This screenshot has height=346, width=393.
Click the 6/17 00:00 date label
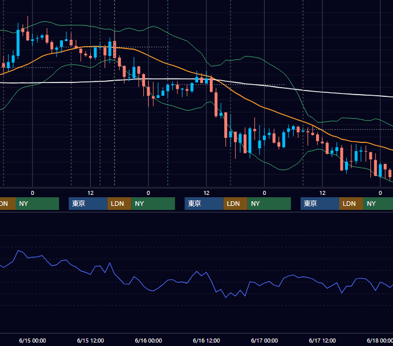(265, 340)
